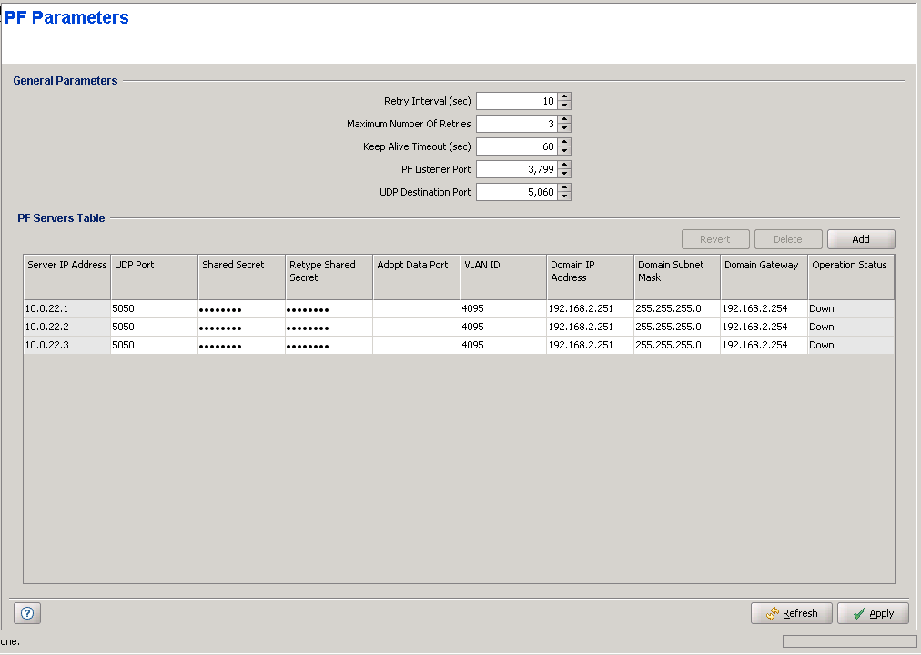Click the VLAN ID column header

pyautogui.click(x=502, y=266)
